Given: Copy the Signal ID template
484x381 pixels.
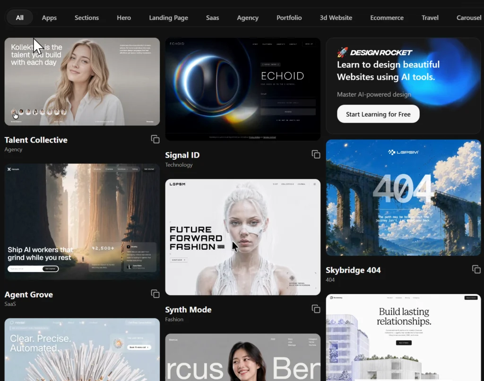Looking at the screenshot, I should pos(316,154).
